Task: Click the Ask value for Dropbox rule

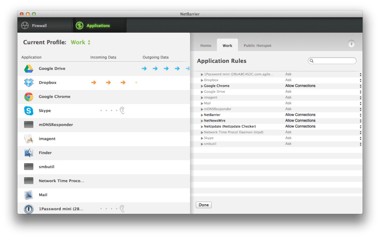Action: [288, 80]
